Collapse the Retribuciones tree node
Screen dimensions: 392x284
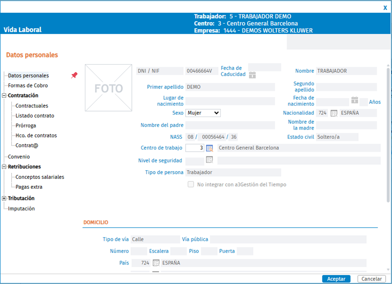coord(4,167)
